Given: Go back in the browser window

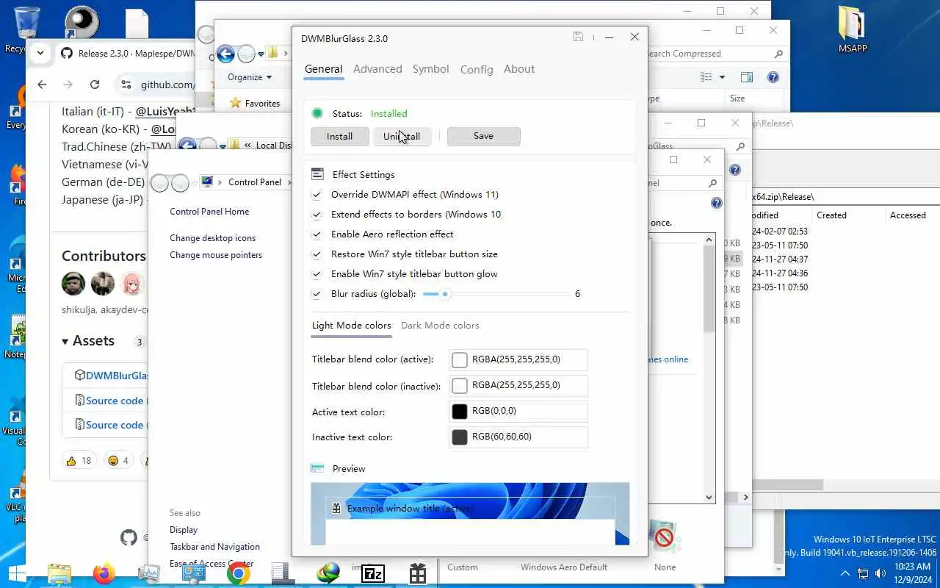Looking at the screenshot, I should pos(42,85).
